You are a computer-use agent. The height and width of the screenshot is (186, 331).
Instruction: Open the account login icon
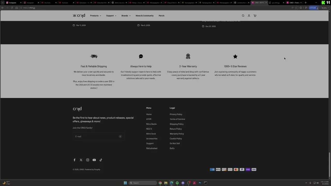(x=249, y=16)
